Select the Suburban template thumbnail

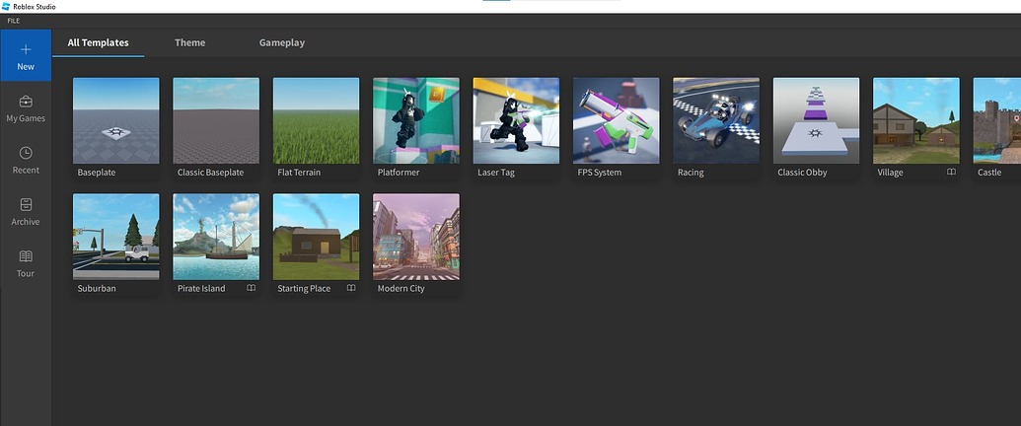tap(115, 237)
